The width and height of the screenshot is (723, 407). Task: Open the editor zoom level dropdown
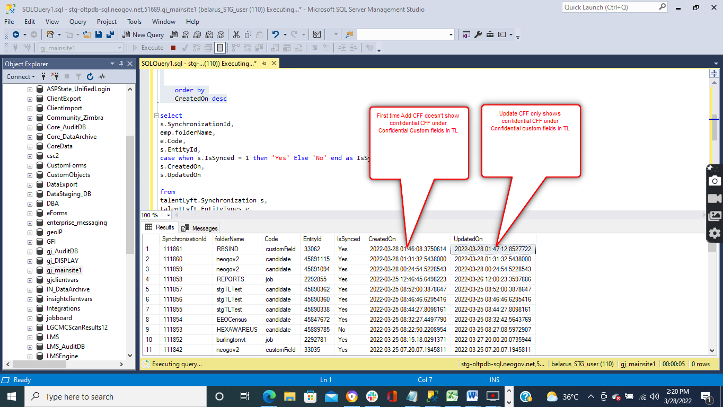(x=169, y=215)
